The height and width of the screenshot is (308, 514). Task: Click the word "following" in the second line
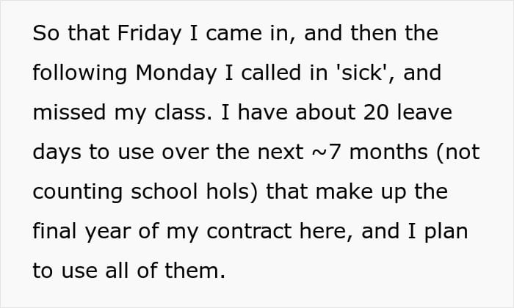[80, 73]
